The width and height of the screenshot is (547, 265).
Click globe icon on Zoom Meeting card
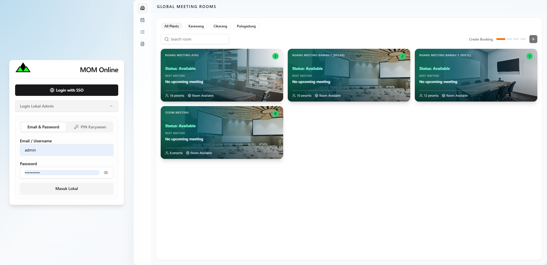[188, 153]
